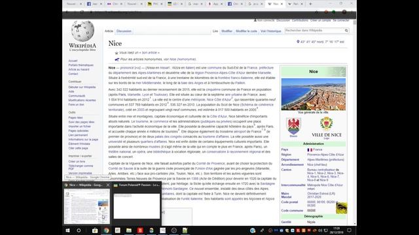
Task: Select Nice — Wikipédia taskbar preview thumbnail
Action: [x=87, y=206]
